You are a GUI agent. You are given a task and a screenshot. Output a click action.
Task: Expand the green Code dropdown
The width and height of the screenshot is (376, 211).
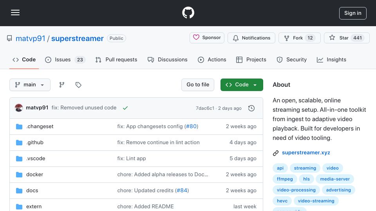click(242, 85)
